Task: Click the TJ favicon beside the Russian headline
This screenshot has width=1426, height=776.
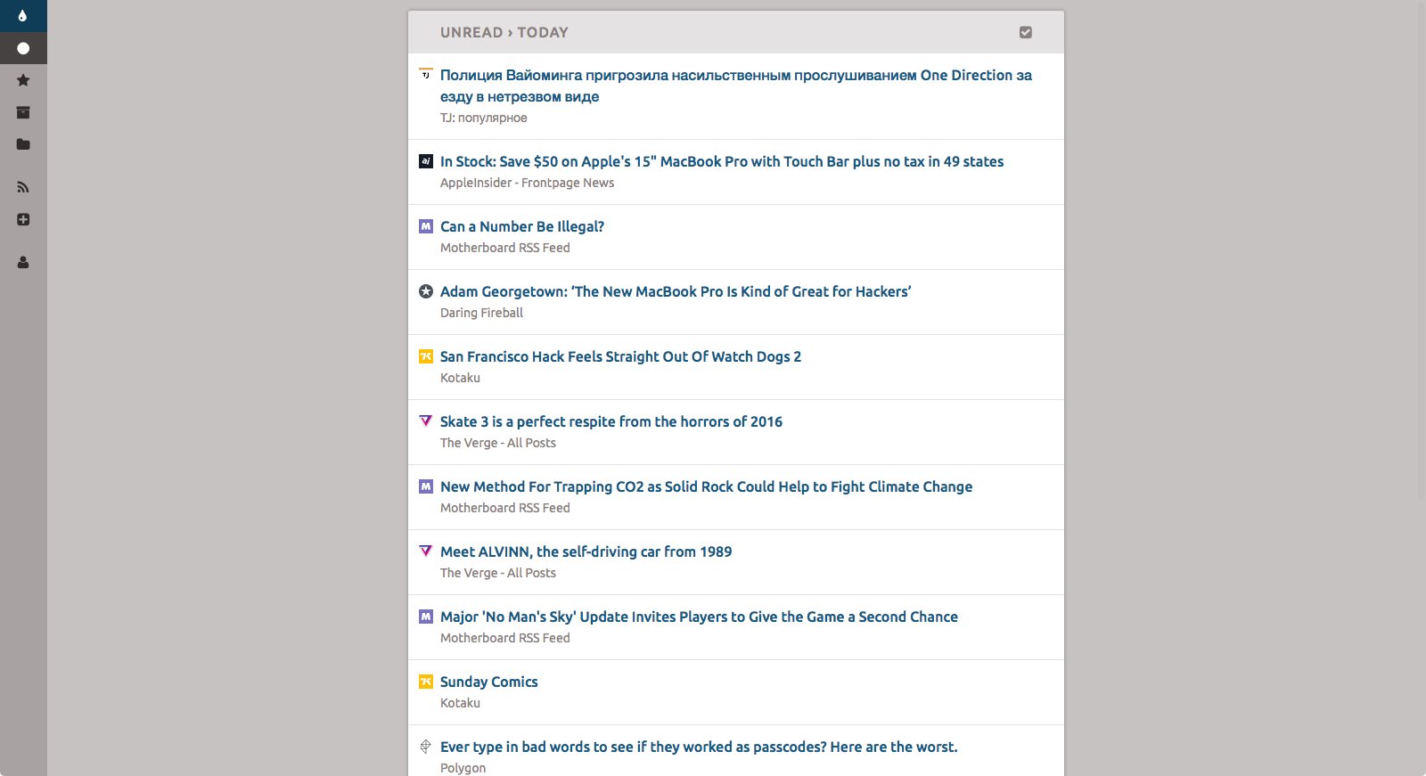Action: pos(426,75)
